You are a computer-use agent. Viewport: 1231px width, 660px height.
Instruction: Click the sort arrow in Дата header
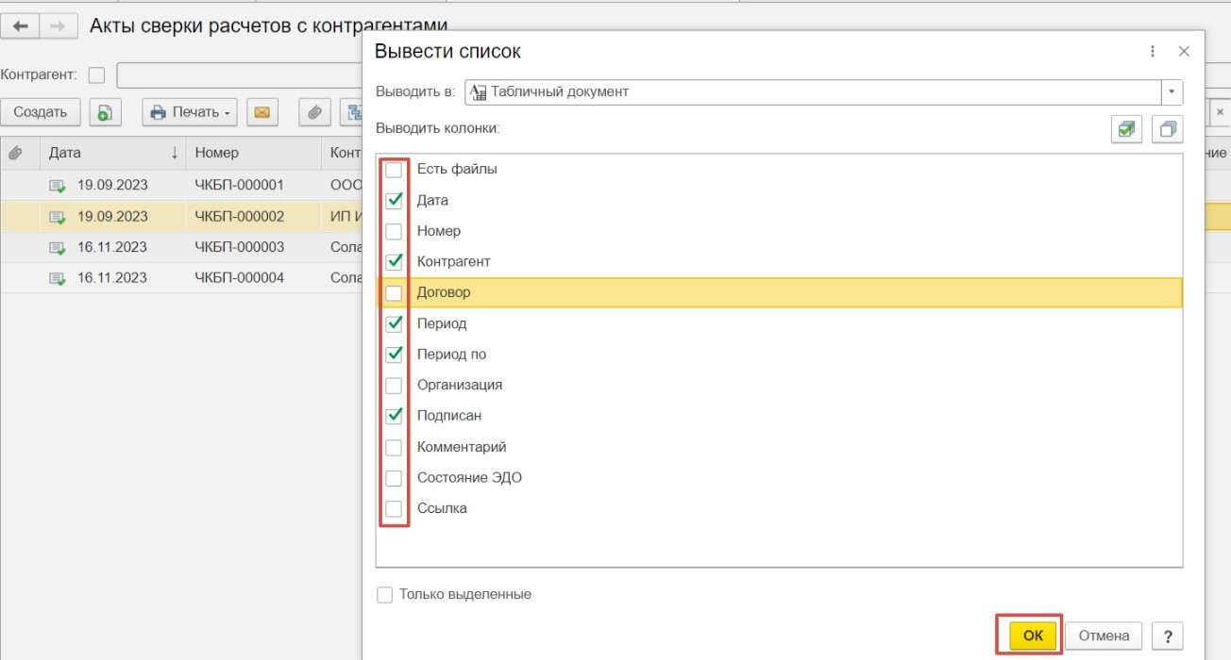point(174,153)
